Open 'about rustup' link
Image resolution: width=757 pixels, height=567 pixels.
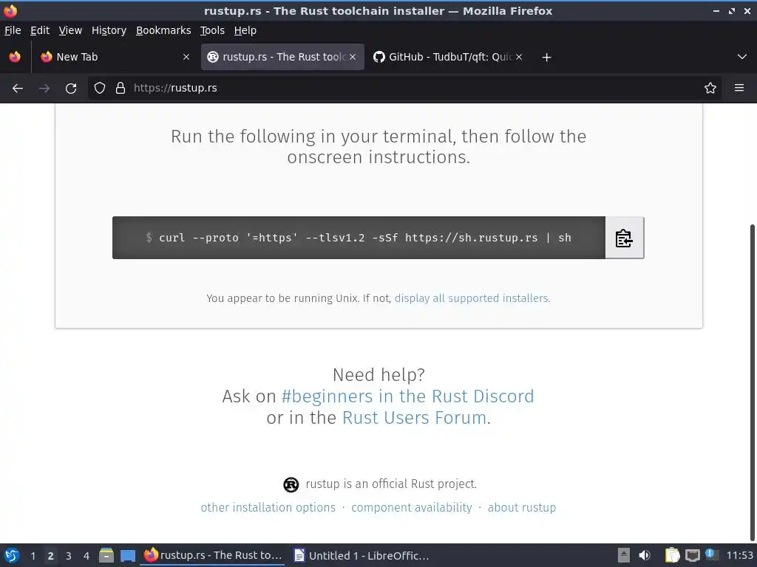point(522,508)
